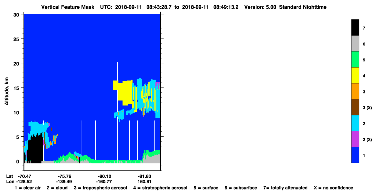The image size is (382, 196).
Task: Click the '3 = tropospheric aerosol' key text
Action: pos(100,188)
